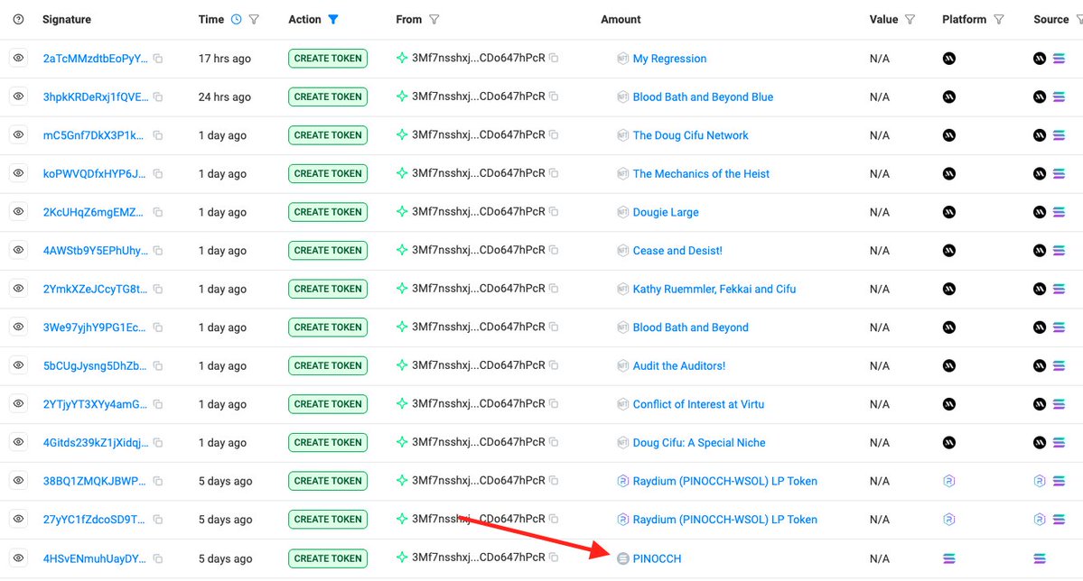Click Signature column header

66,19
